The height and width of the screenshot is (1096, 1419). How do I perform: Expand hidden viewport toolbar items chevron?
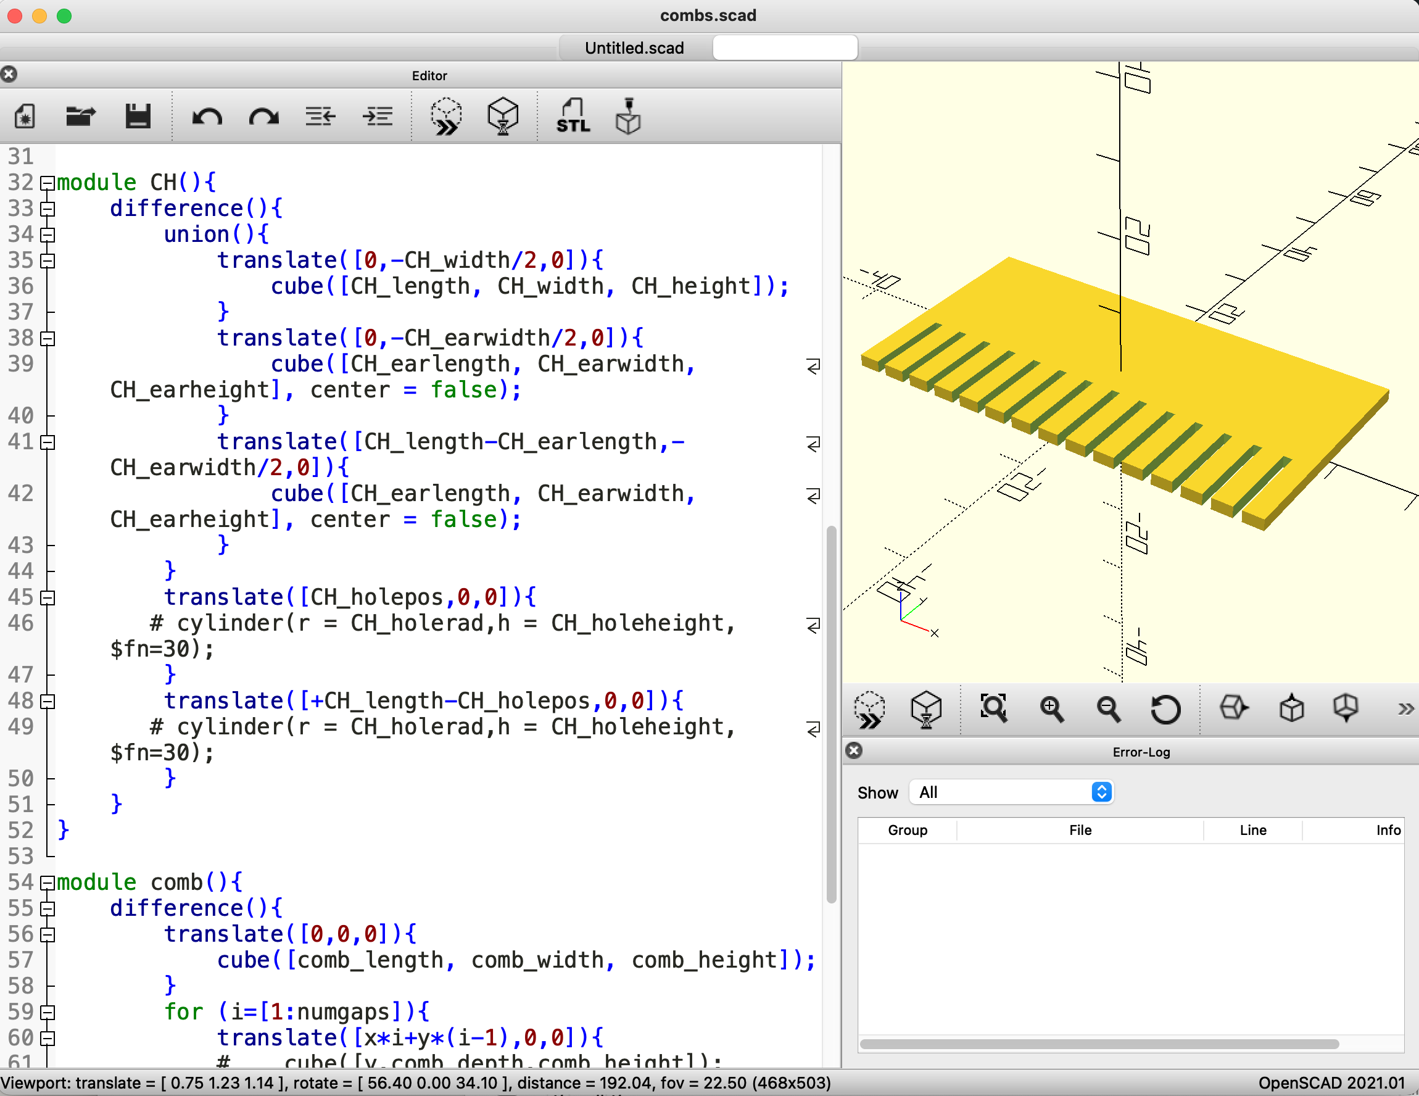pyautogui.click(x=1405, y=708)
